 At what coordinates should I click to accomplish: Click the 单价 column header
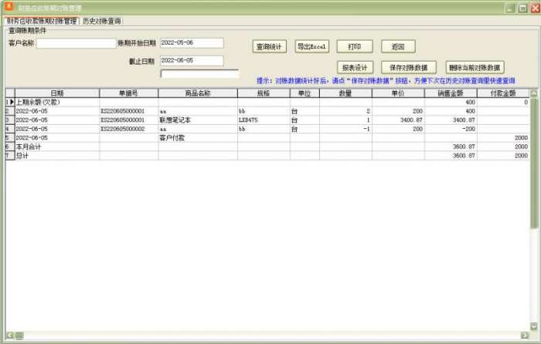[398, 93]
